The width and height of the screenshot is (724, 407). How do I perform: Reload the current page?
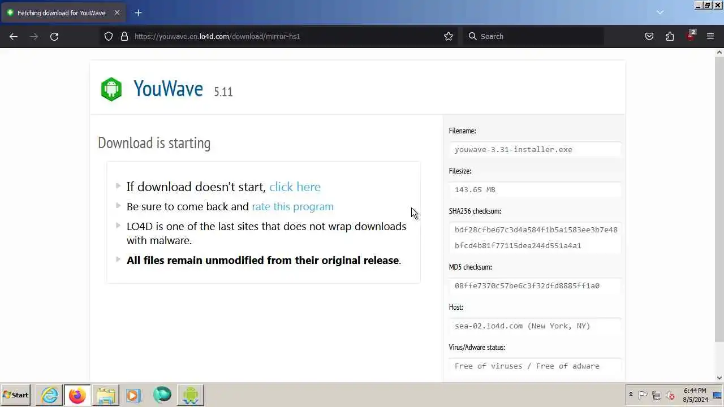54,36
